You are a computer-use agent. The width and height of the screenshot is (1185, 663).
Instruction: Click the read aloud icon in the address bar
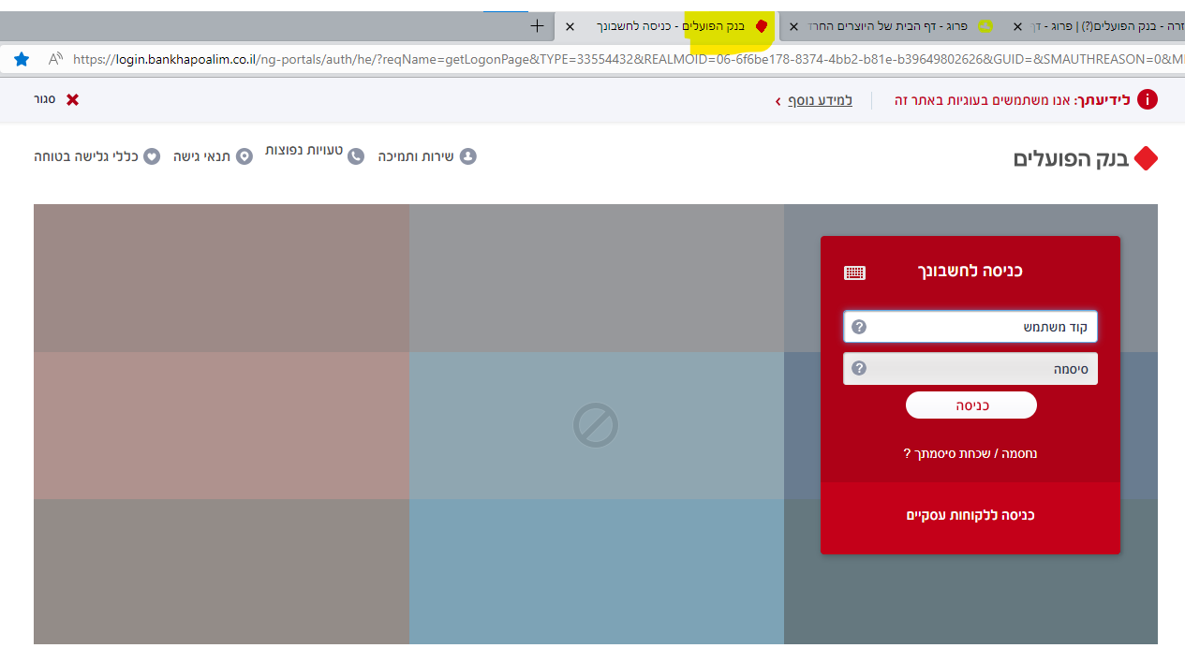coord(55,59)
